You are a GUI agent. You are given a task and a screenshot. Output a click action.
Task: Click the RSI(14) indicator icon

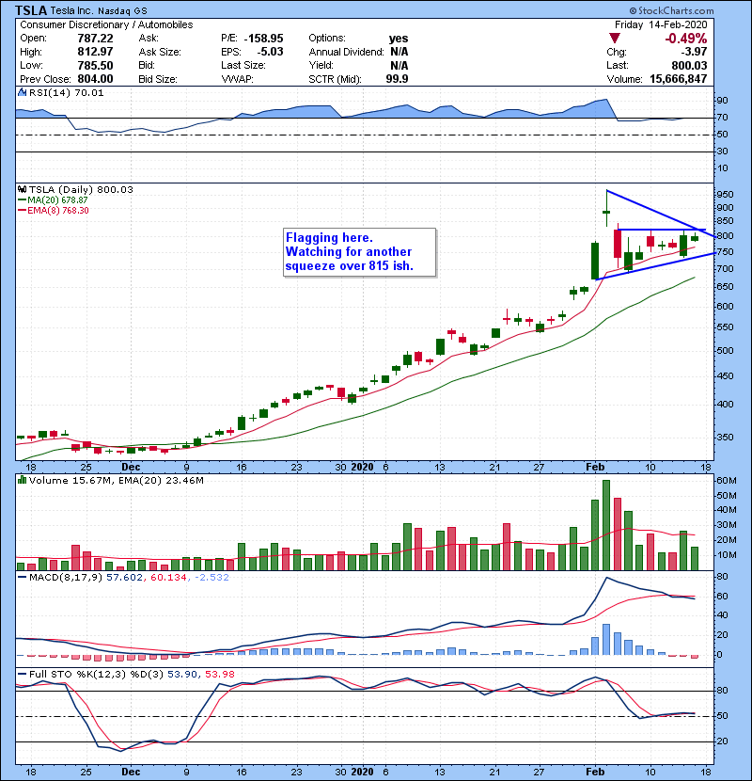pyautogui.click(x=22, y=92)
